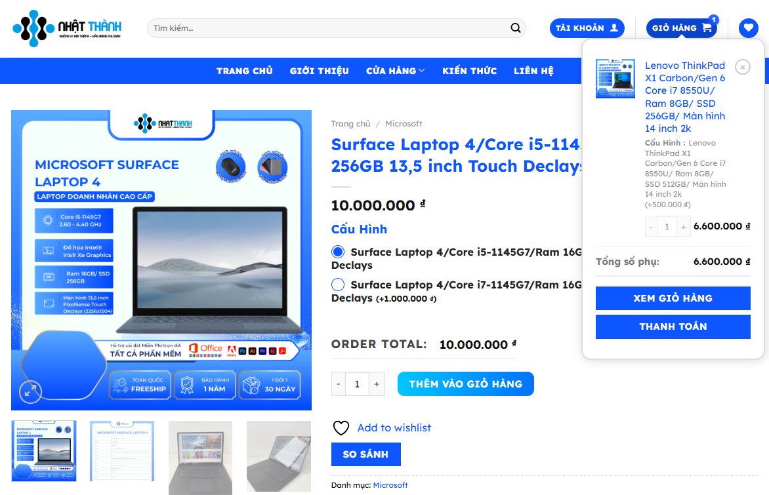Select the second thumbnail showing spec sheet

pos(122,451)
